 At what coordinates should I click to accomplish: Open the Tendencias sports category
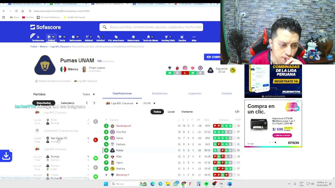point(38,38)
